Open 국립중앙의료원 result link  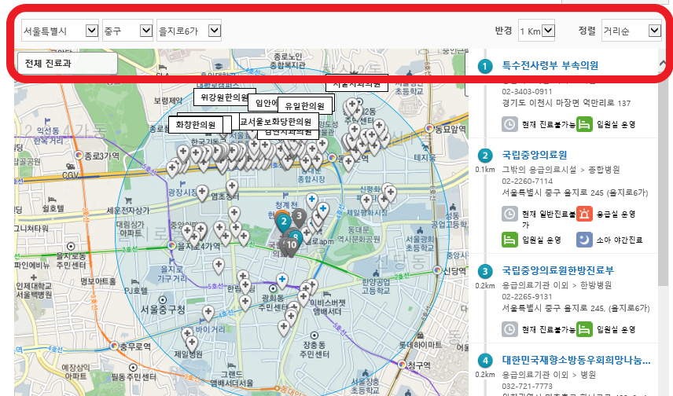(x=535, y=155)
